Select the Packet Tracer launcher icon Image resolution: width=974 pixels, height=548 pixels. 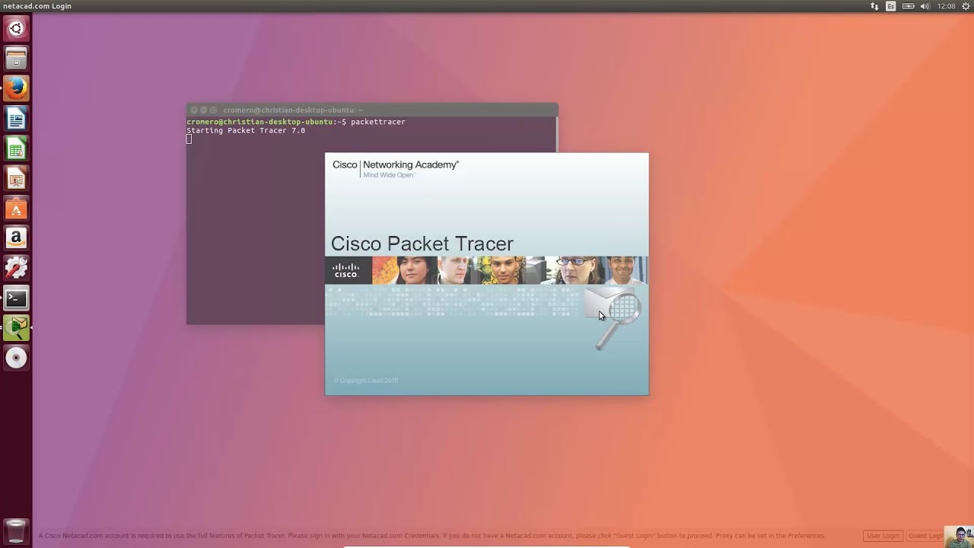(x=16, y=328)
